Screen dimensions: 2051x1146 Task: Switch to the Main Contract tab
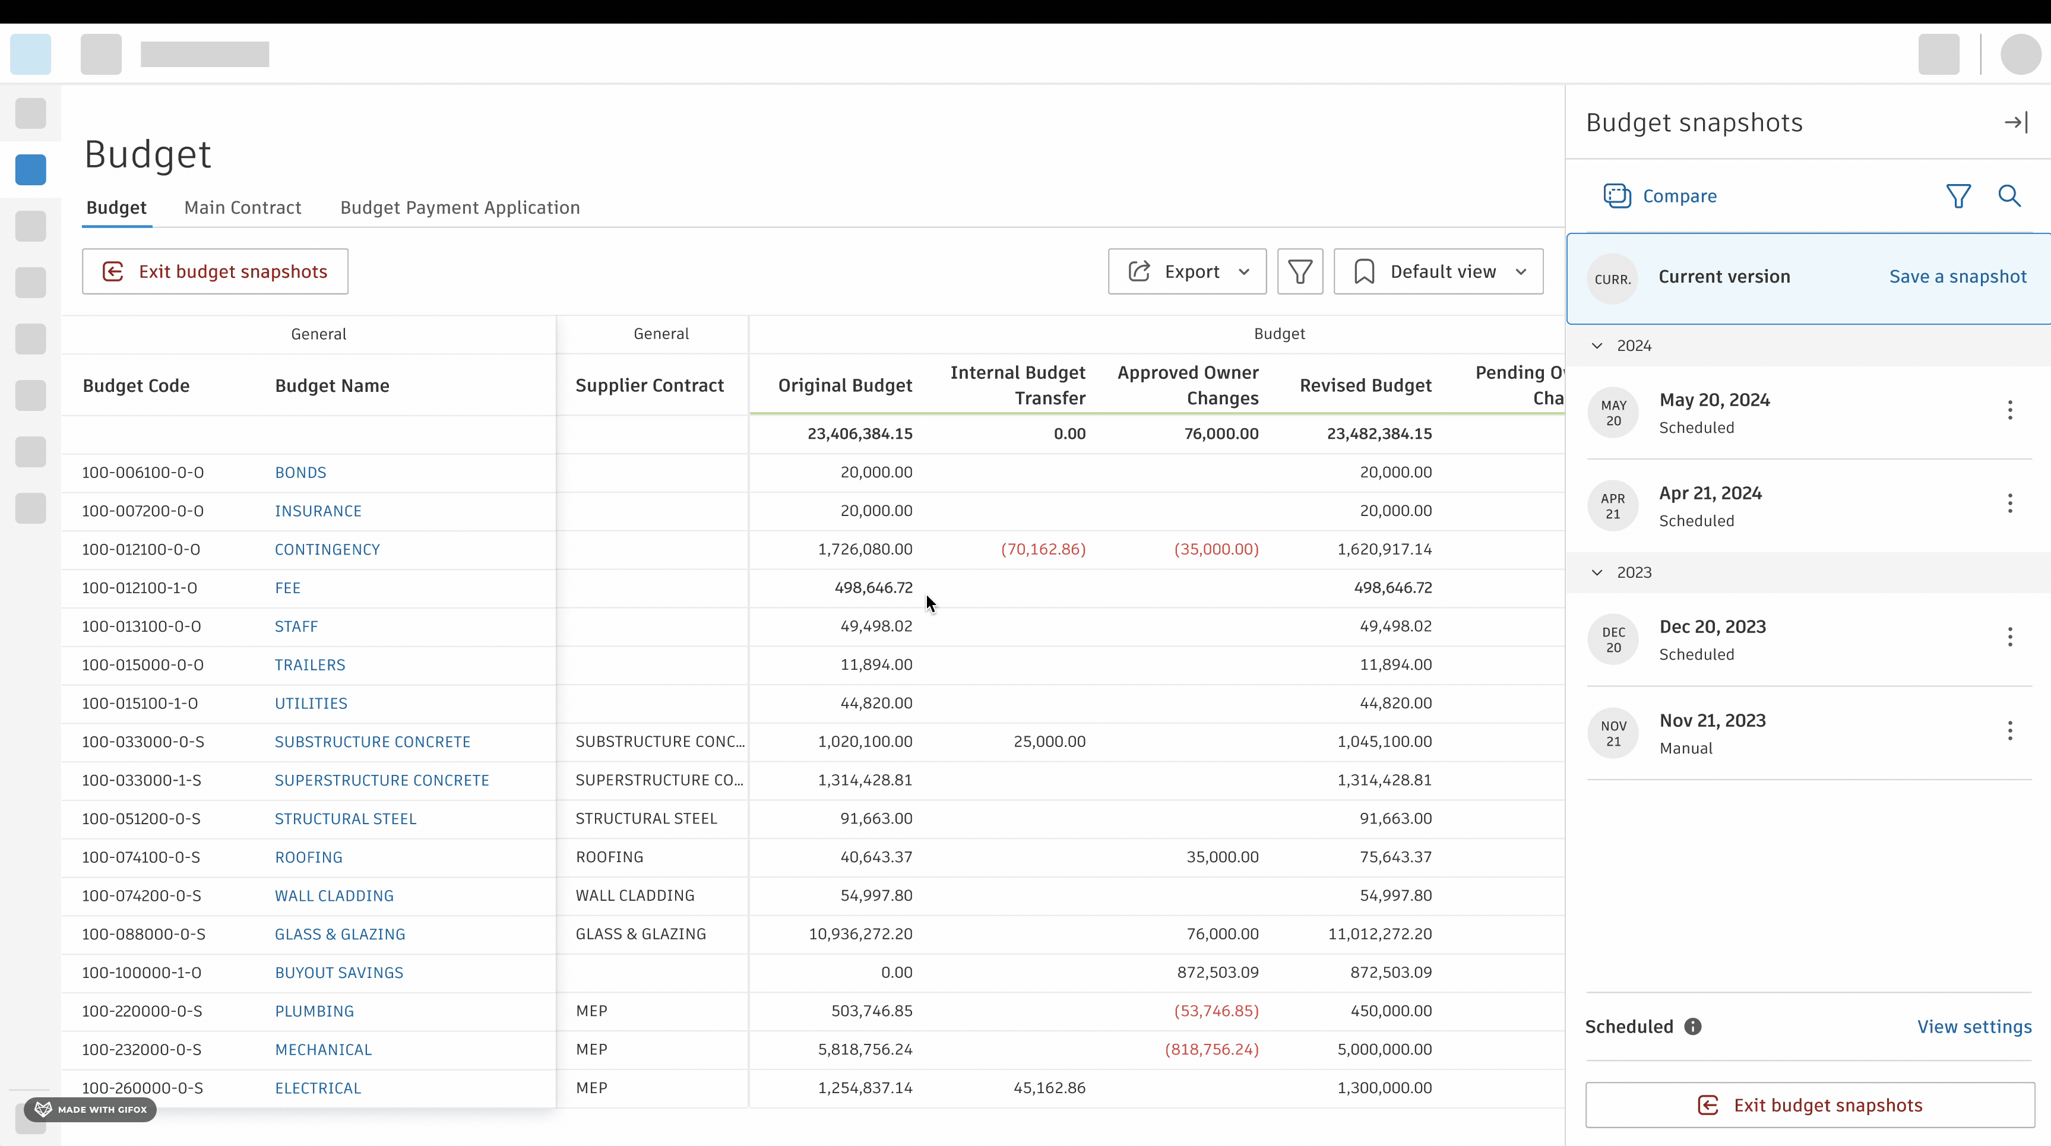(x=243, y=208)
